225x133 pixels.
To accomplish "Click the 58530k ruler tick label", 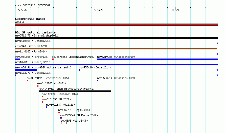I will click(23, 10).
